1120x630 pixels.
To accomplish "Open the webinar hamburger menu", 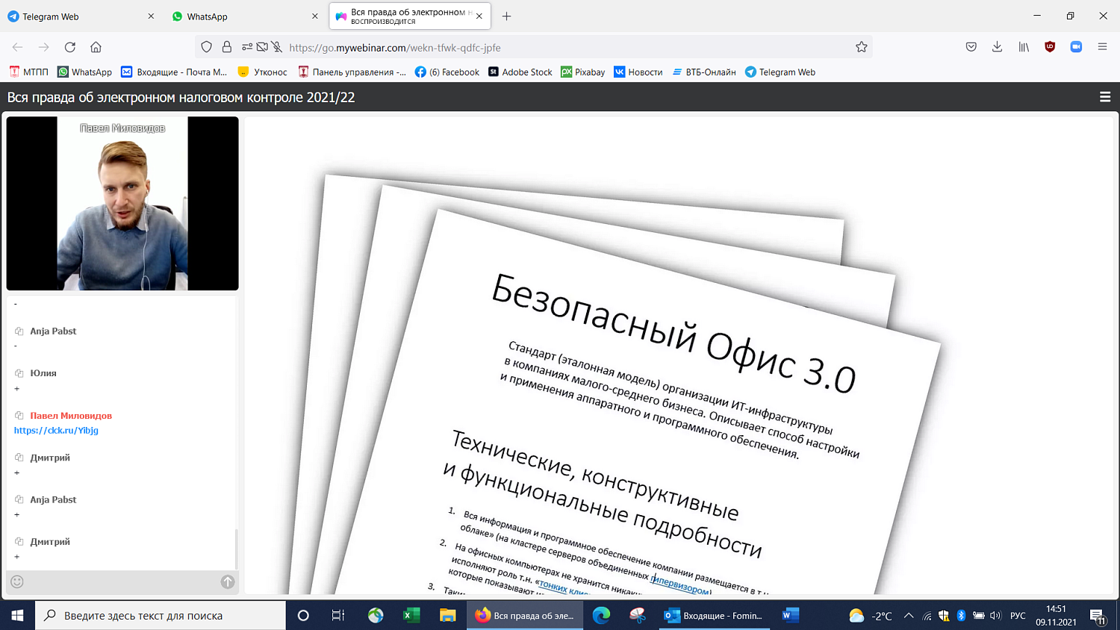I will coord(1105,97).
